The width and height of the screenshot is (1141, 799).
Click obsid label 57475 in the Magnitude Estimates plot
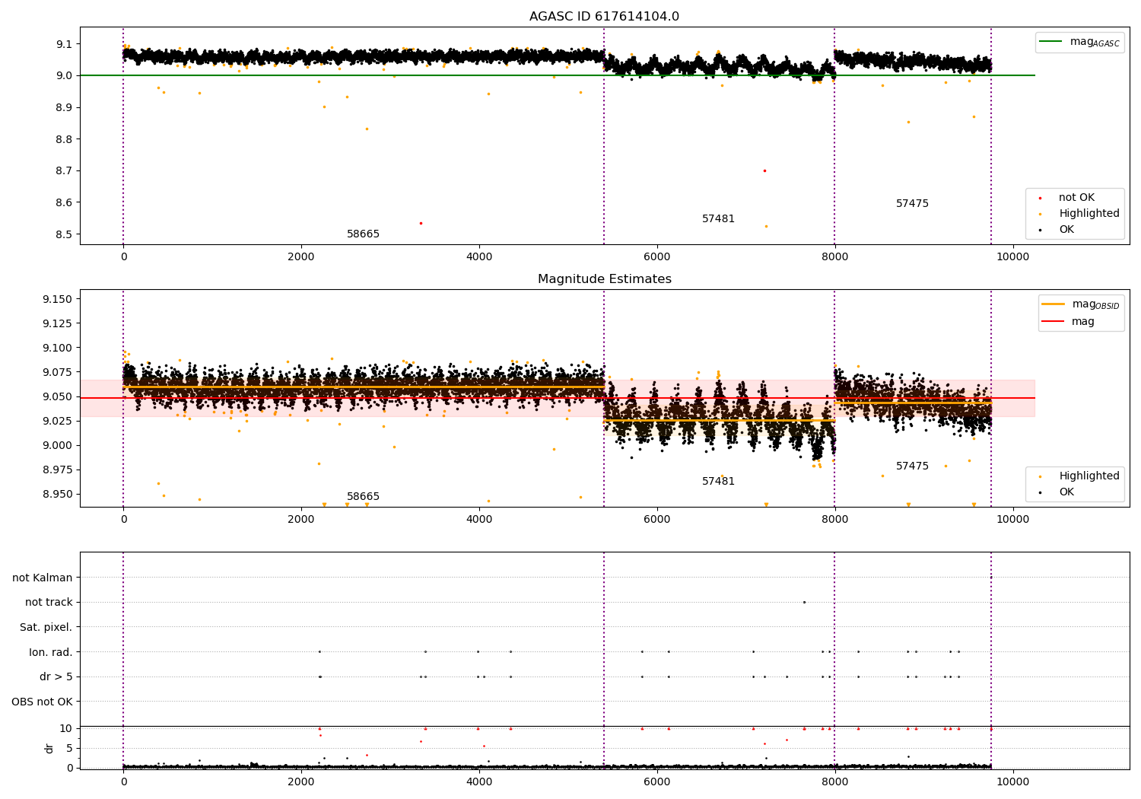click(912, 466)
